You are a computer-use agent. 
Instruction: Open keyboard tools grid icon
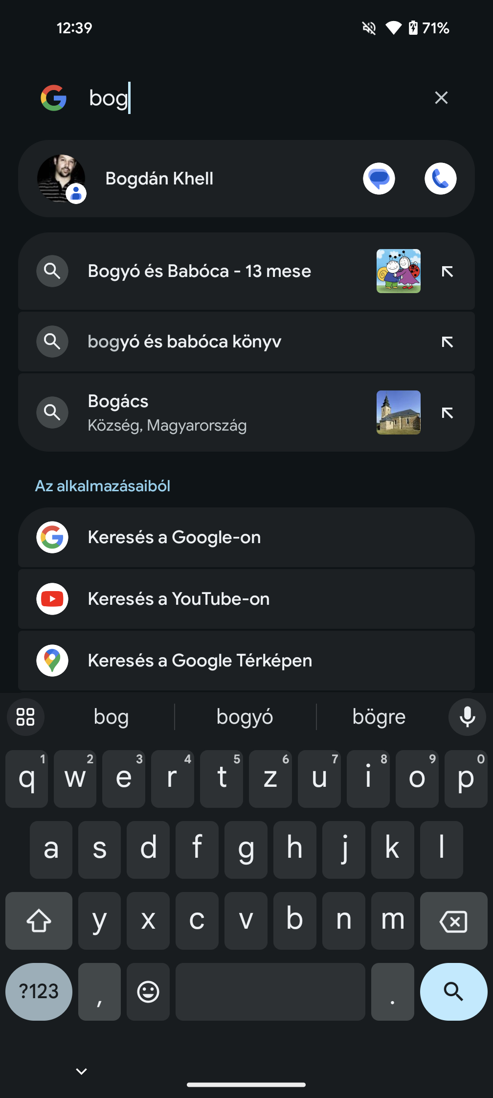point(25,717)
